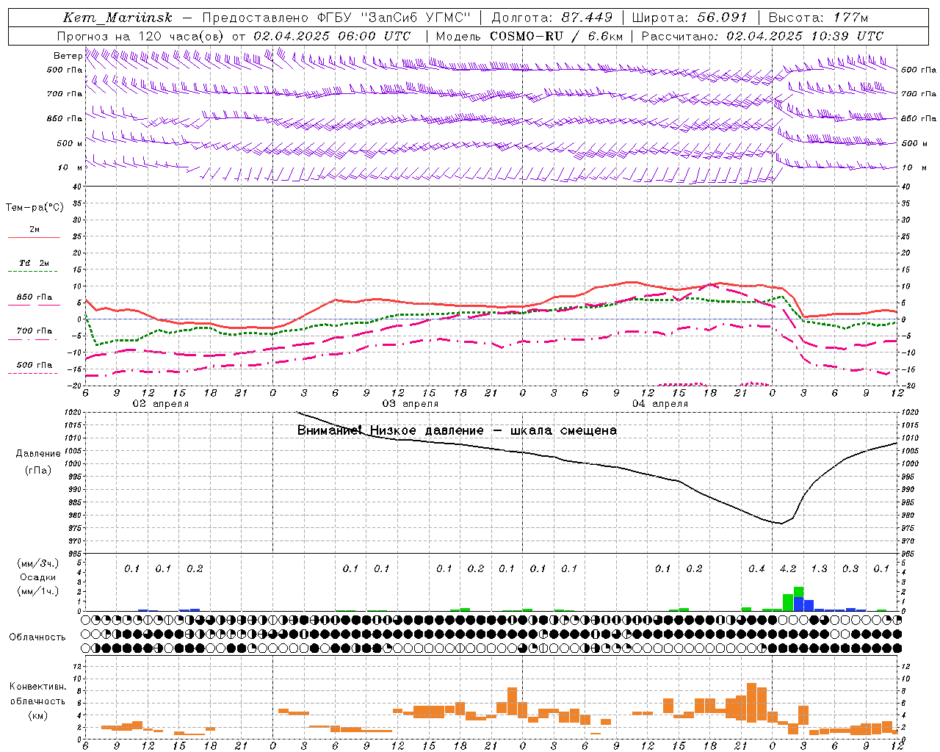Image resolution: width=940 pixels, height=752 pixels.
Task: Select the 'Долгота: 87.449' header field
Action: [x=553, y=18]
